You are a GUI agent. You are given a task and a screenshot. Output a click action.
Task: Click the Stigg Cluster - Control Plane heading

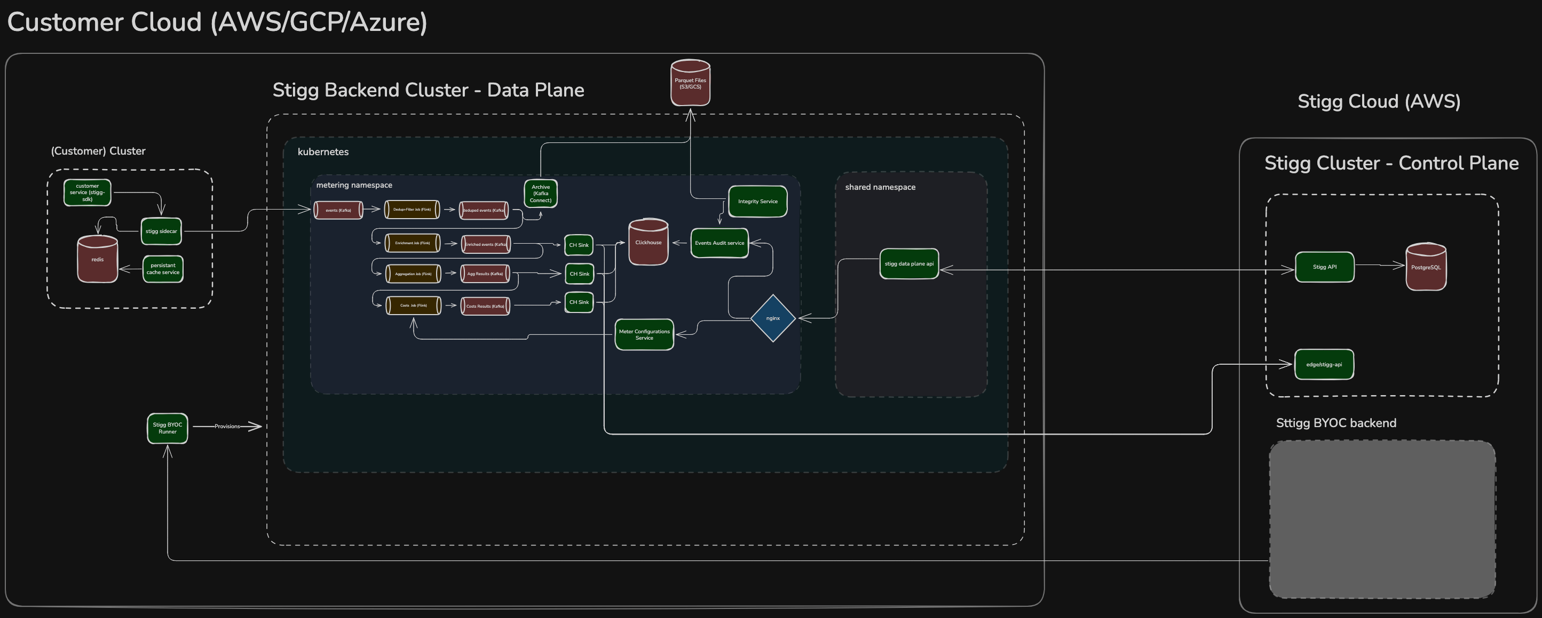click(x=1391, y=163)
